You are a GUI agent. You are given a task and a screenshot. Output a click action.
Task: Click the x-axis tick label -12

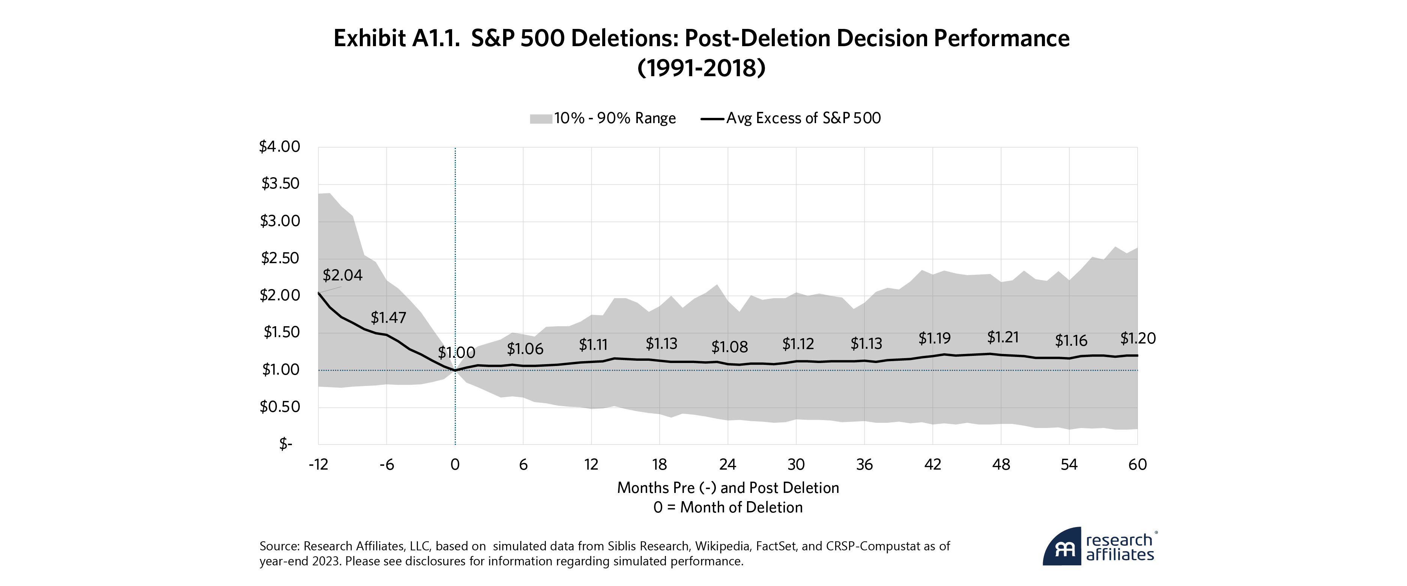point(318,465)
